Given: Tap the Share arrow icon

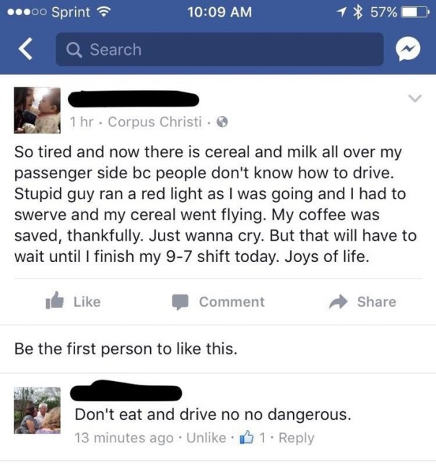Looking at the screenshot, I should point(338,302).
